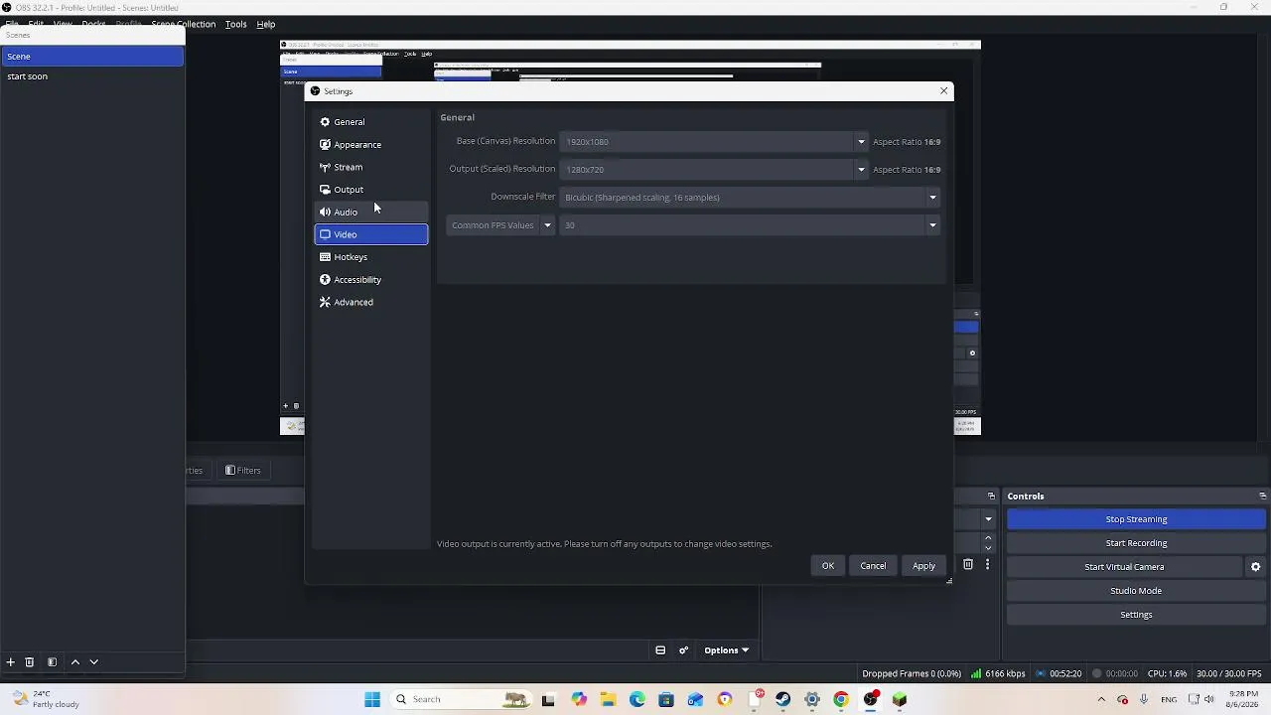Click Apply in Settings dialog

[x=923, y=566]
